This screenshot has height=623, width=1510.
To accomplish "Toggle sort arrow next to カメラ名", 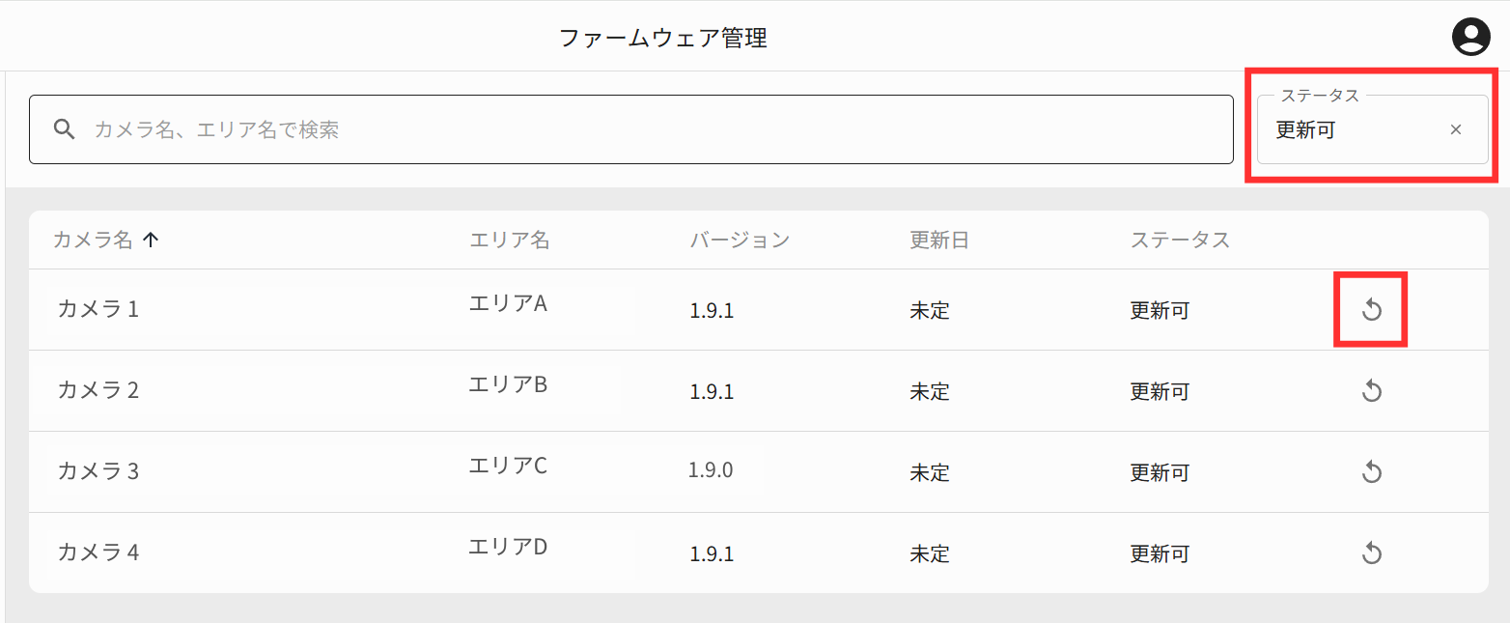I will pos(150,241).
